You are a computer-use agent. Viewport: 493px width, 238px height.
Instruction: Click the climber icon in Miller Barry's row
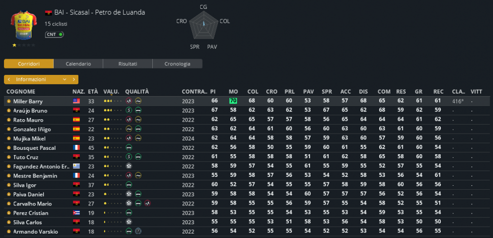point(129,101)
